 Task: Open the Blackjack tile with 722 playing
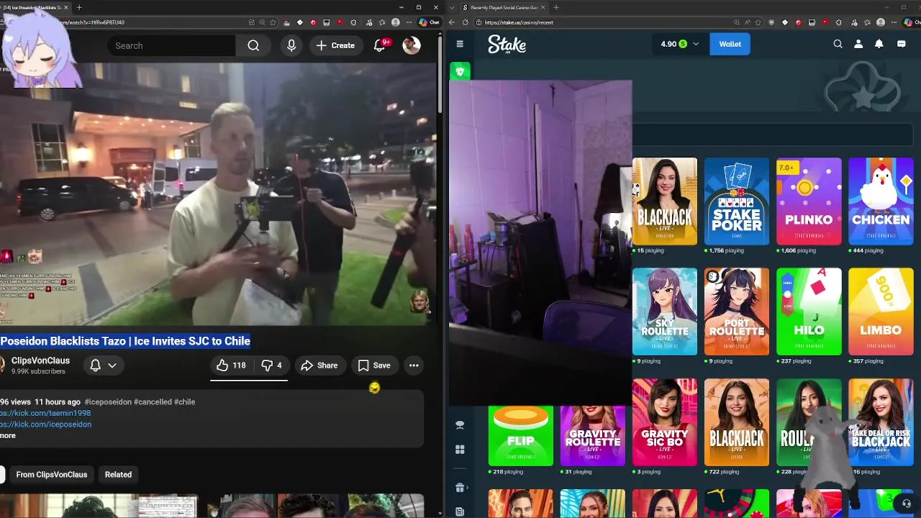click(x=737, y=422)
